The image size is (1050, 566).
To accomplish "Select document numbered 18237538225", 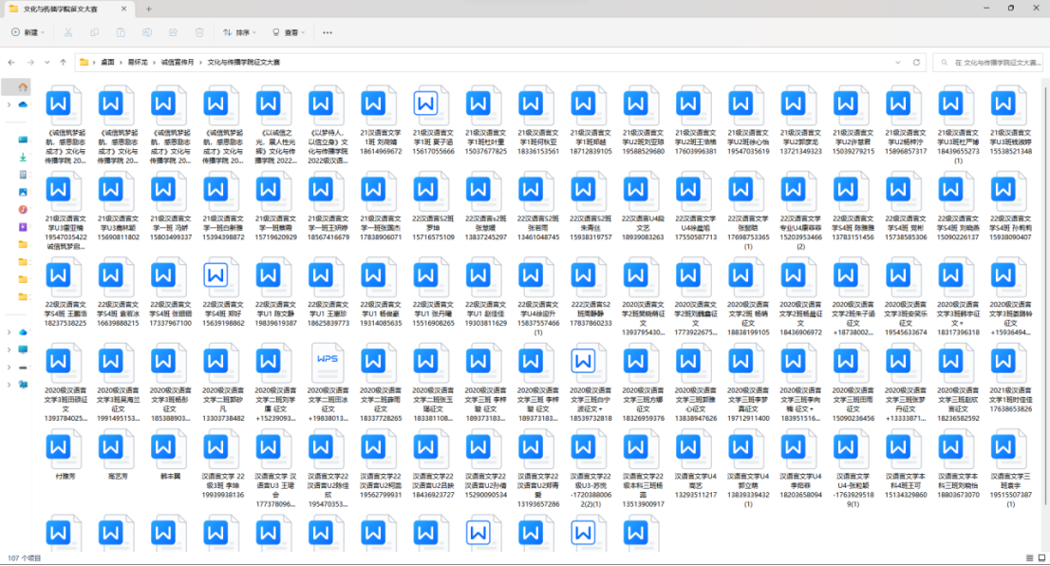I will pyautogui.click(x=65, y=292).
